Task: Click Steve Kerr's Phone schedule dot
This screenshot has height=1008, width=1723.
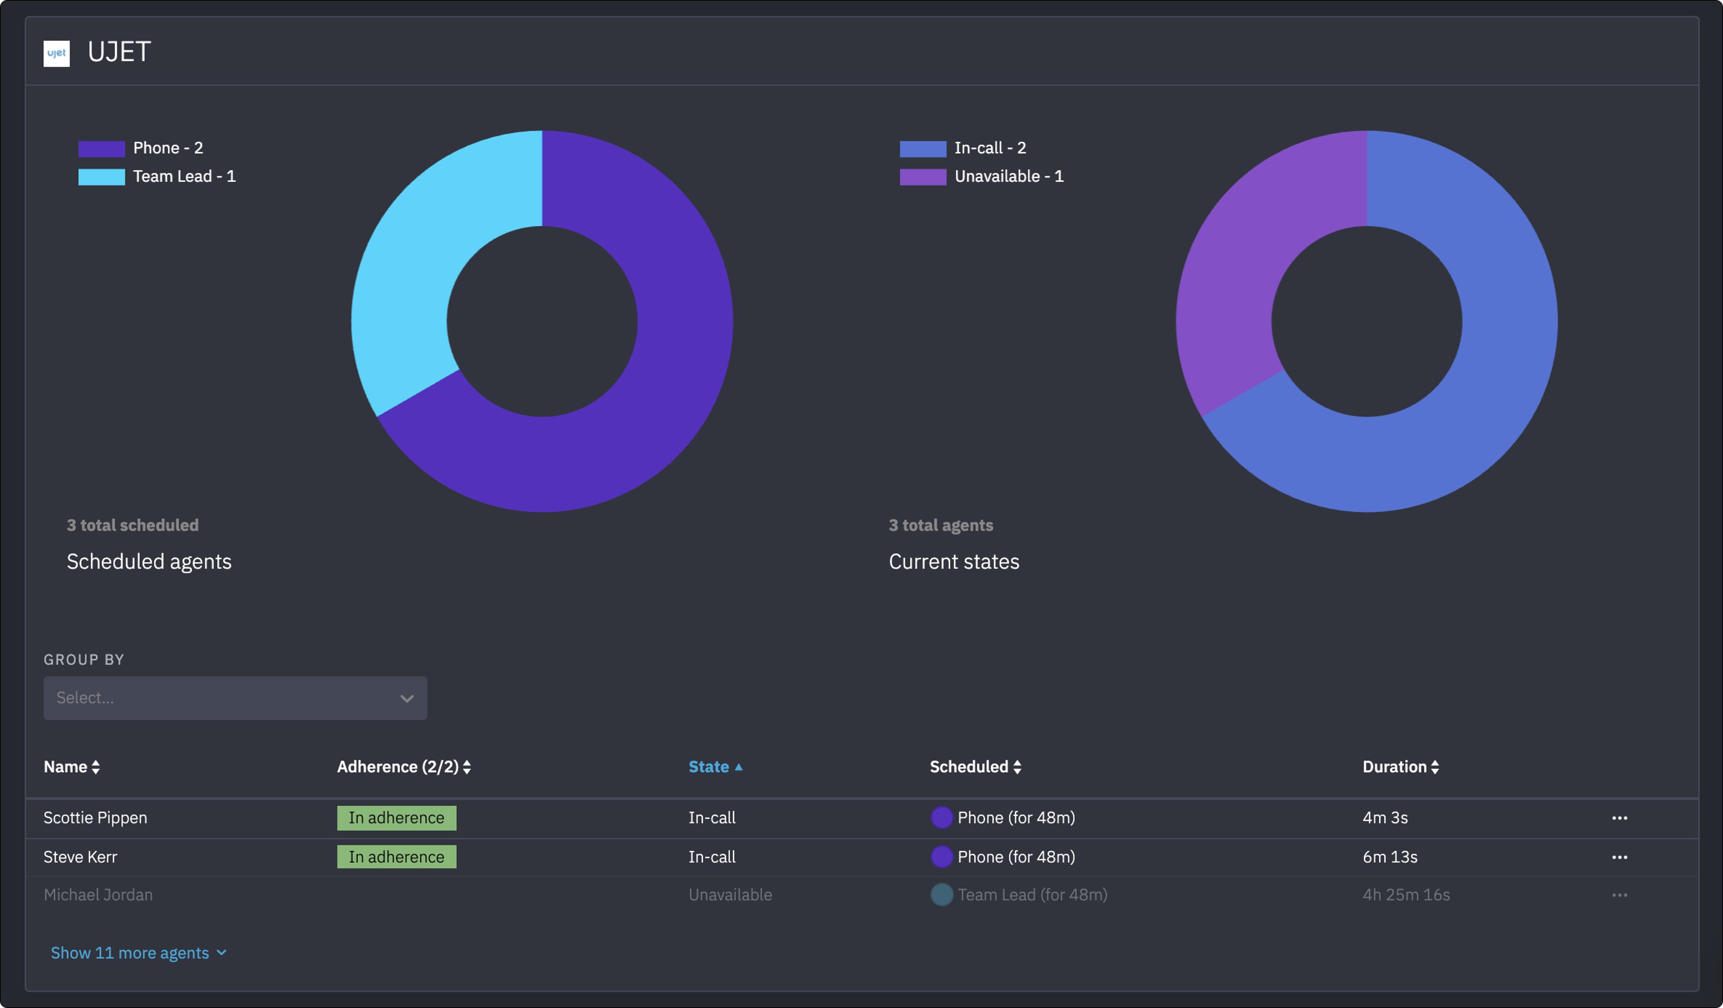Action: (x=941, y=857)
